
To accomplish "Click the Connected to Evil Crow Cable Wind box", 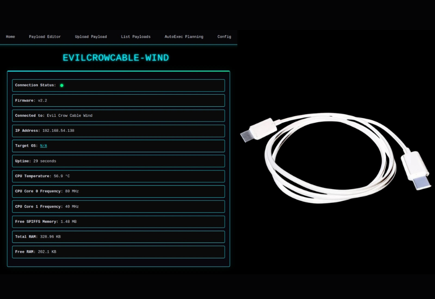I will [x=118, y=115].
